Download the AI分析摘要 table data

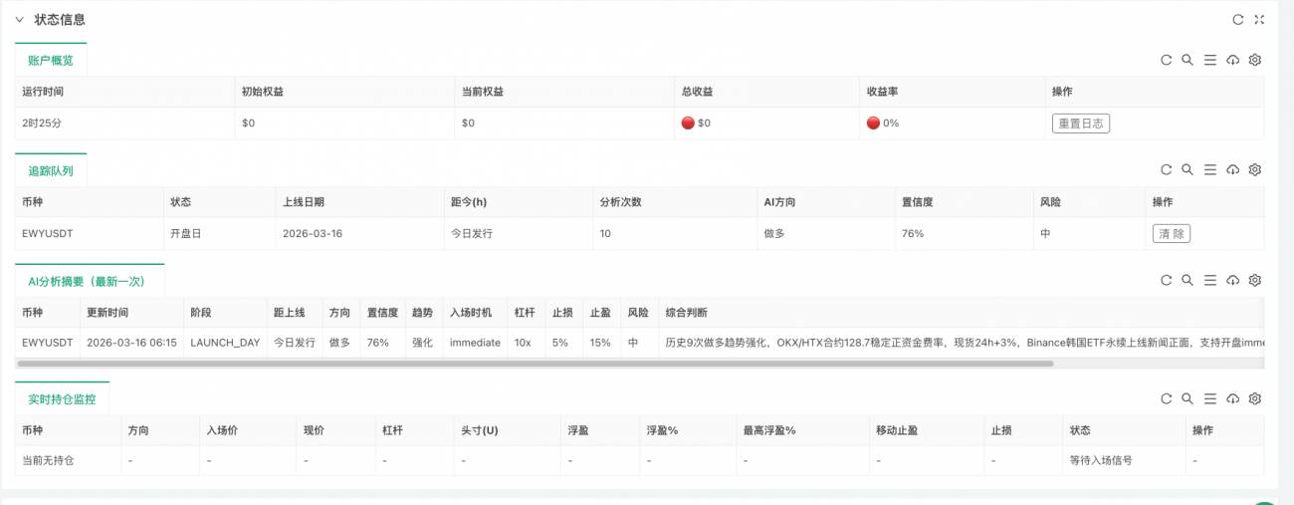pyautogui.click(x=1232, y=281)
